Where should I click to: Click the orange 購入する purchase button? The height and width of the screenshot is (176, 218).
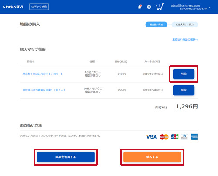pos(152,157)
